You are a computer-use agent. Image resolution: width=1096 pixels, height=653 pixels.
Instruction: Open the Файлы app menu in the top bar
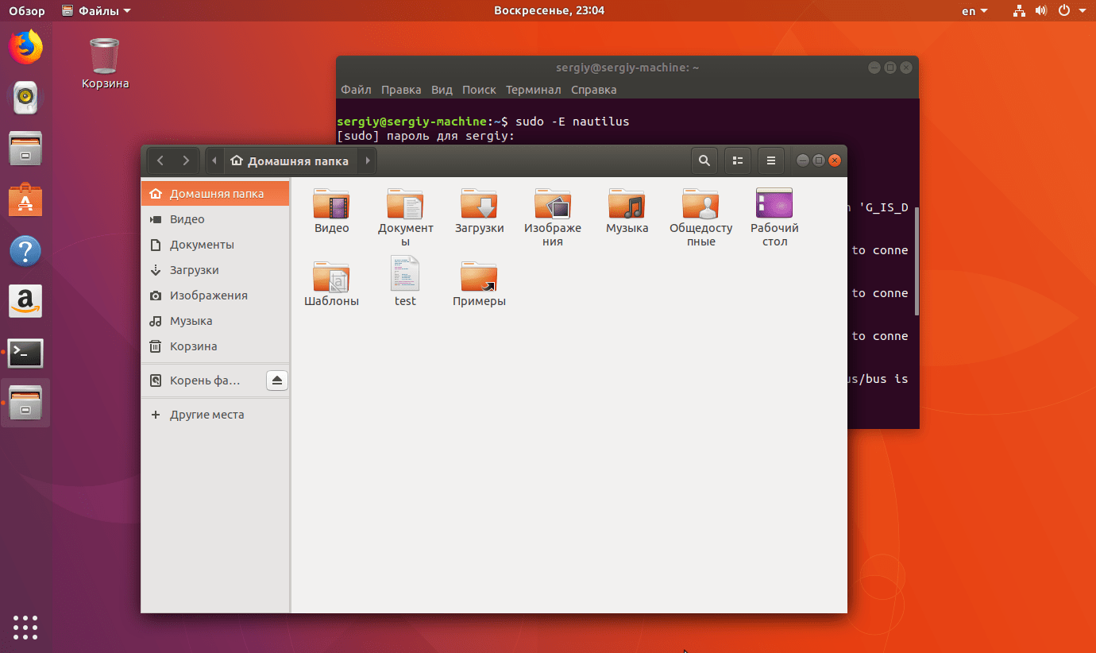coord(95,10)
